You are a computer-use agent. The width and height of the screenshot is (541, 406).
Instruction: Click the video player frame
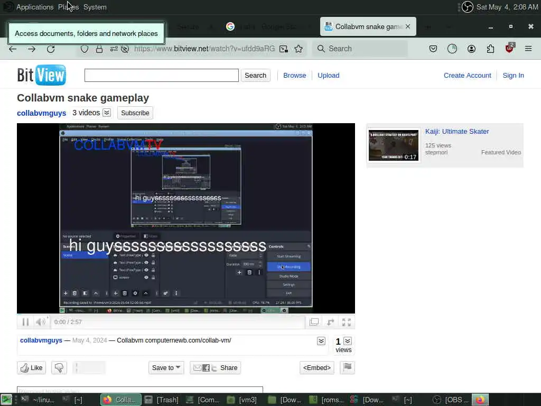[x=186, y=218]
